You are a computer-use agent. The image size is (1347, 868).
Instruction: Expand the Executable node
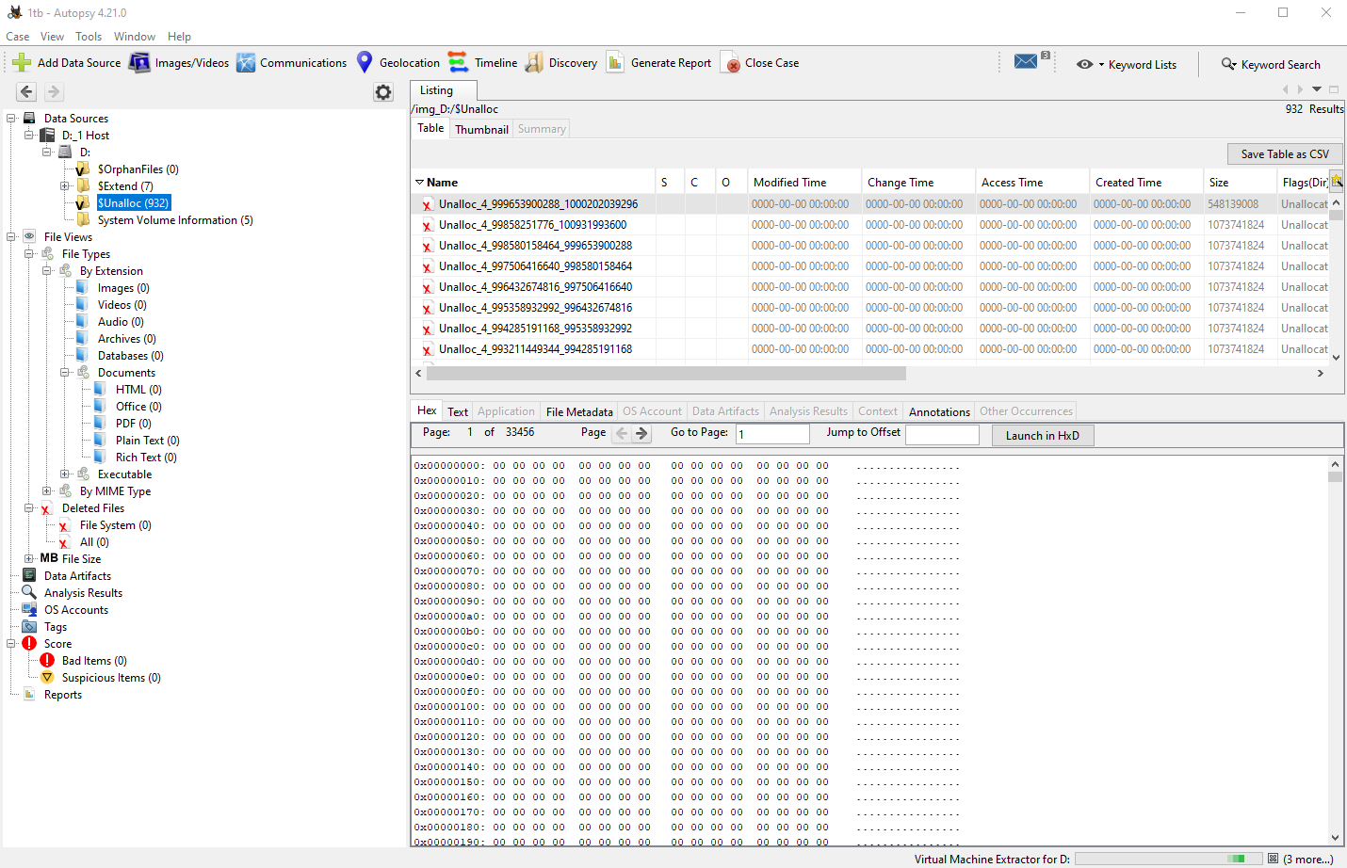pyautogui.click(x=65, y=474)
